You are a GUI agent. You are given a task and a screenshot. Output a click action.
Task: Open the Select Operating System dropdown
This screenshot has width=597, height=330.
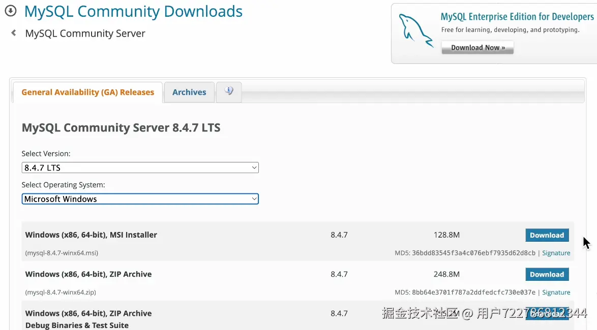tap(140, 199)
